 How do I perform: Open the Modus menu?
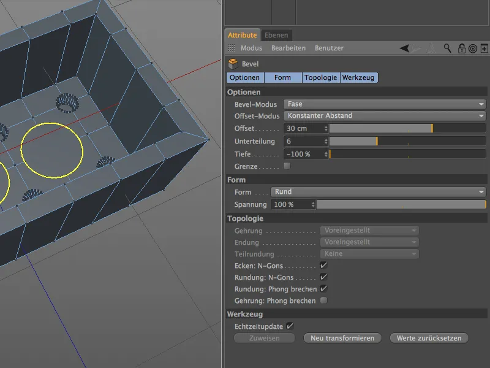click(x=251, y=48)
